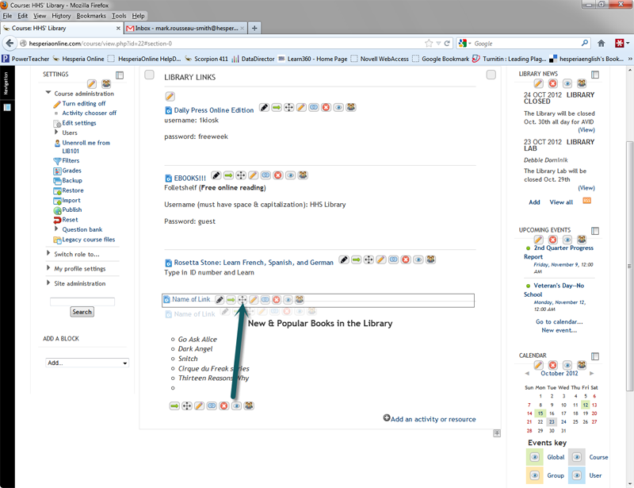
Task: Open the File menu
Action: click(x=7, y=16)
